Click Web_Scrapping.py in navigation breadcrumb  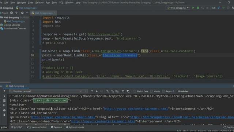(x=26, y=8)
